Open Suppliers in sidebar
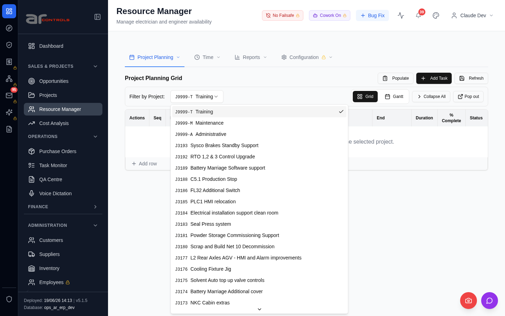 coord(63,254)
